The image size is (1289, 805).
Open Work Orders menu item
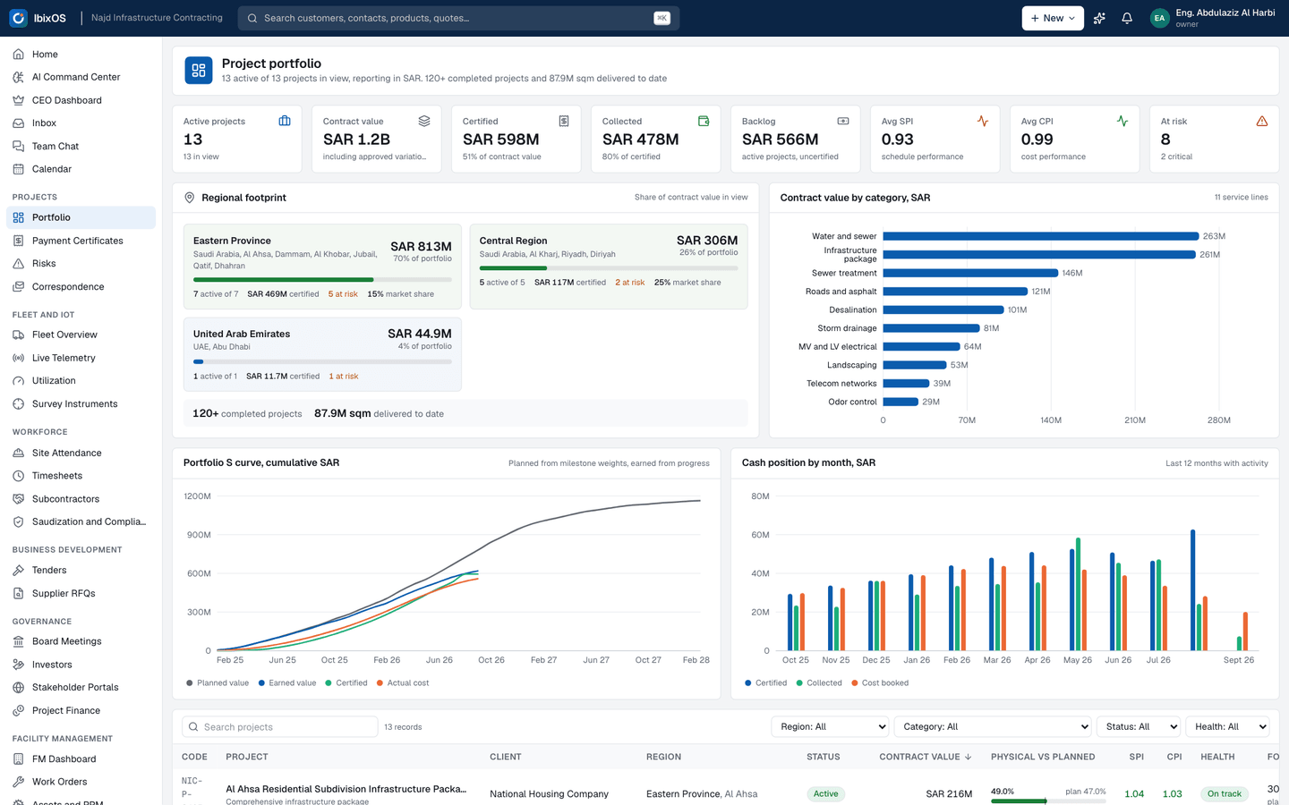coord(81,782)
